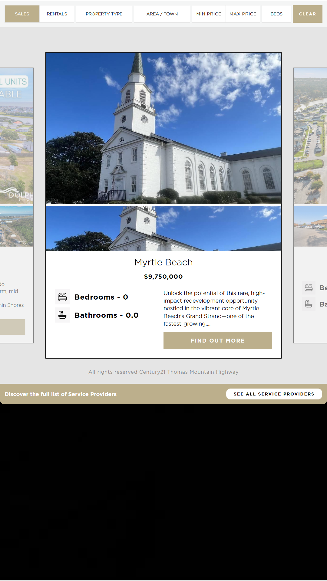
Task: Click the bed icon on right card
Action: [x=309, y=288]
